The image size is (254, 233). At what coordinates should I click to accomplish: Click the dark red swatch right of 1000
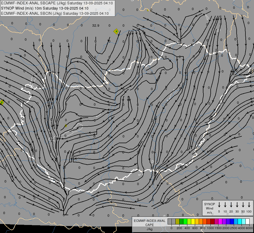click(212, 221)
